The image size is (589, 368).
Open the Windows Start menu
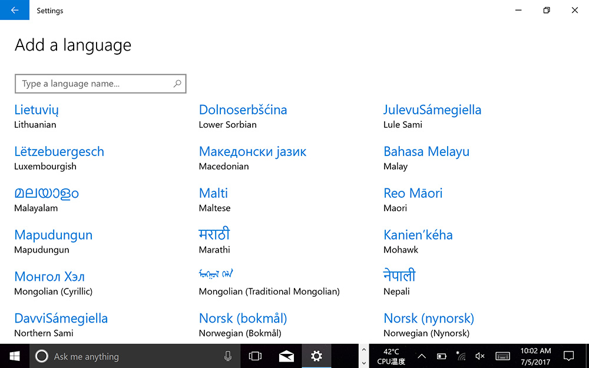click(15, 356)
